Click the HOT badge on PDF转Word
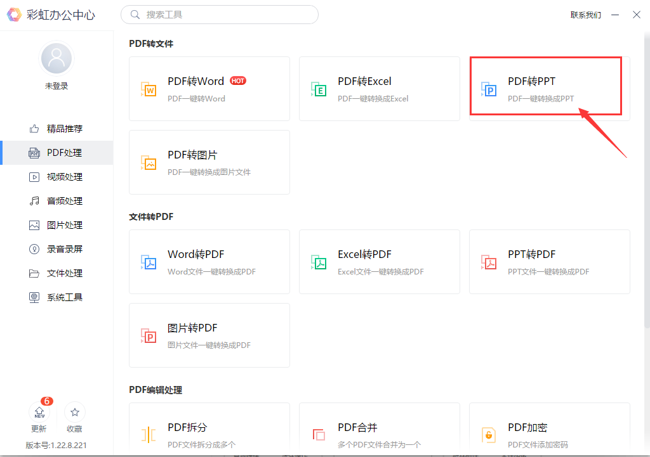 [x=238, y=80]
